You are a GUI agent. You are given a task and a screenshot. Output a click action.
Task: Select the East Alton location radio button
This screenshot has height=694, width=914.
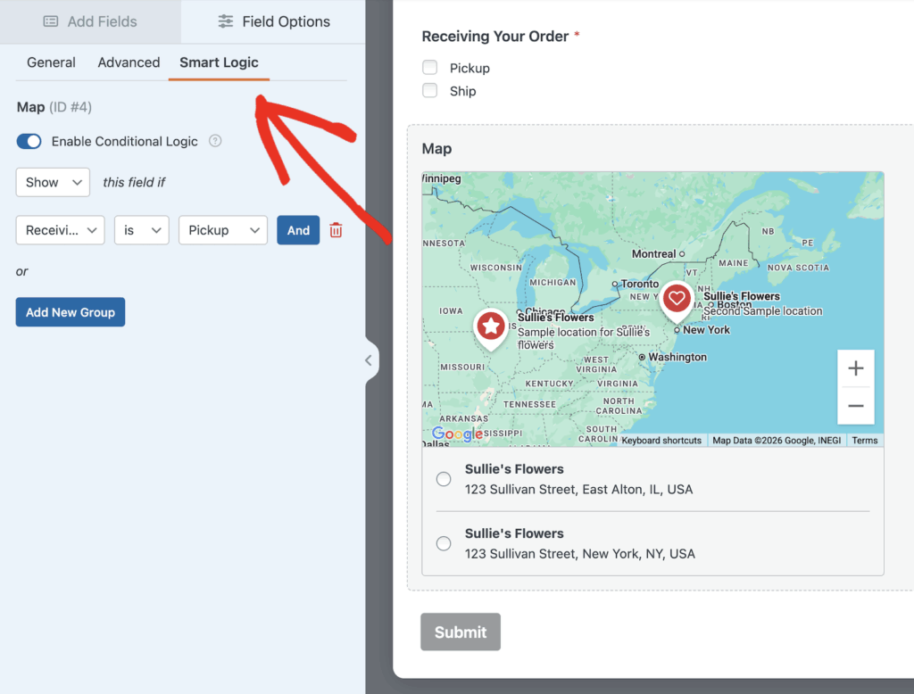click(x=444, y=479)
